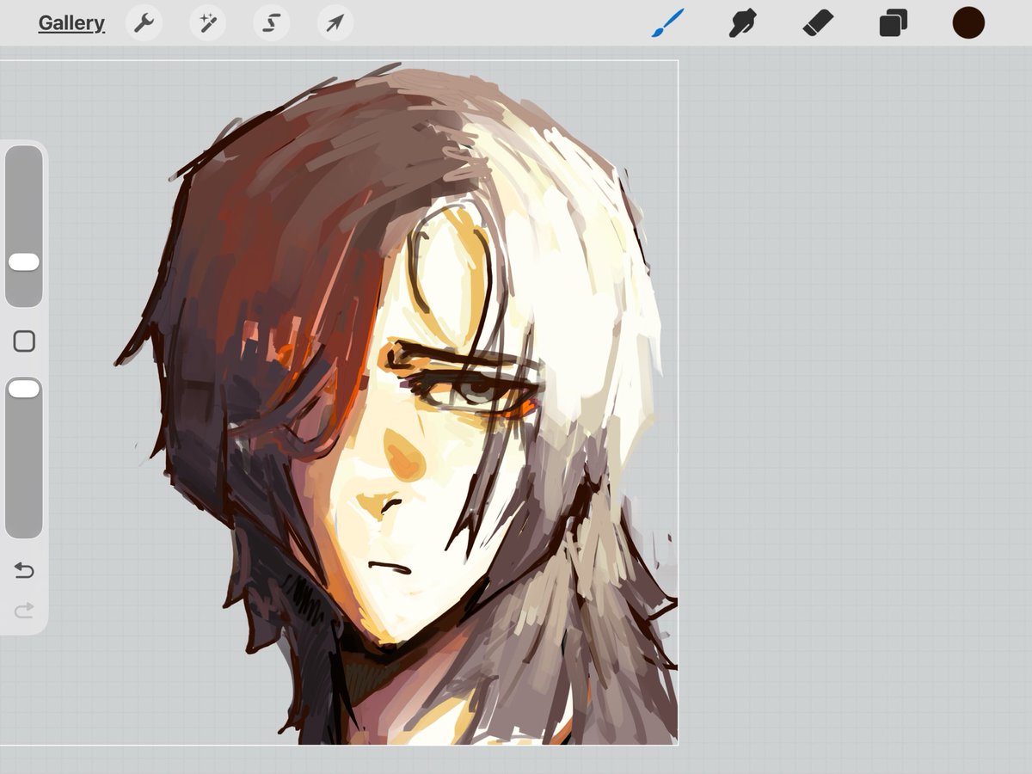This screenshot has height=774, width=1032.
Task: Activate the Transform arrow tool
Action: (x=335, y=23)
